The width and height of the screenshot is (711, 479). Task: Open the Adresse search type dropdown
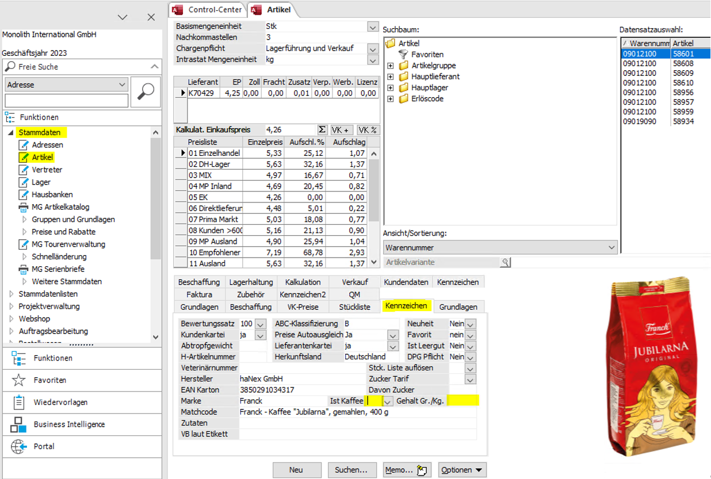[122, 85]
